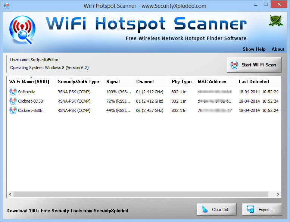Click the scan icon on Start Wi-Fi Scan
The image size is (290, 222).
(234, 65)
